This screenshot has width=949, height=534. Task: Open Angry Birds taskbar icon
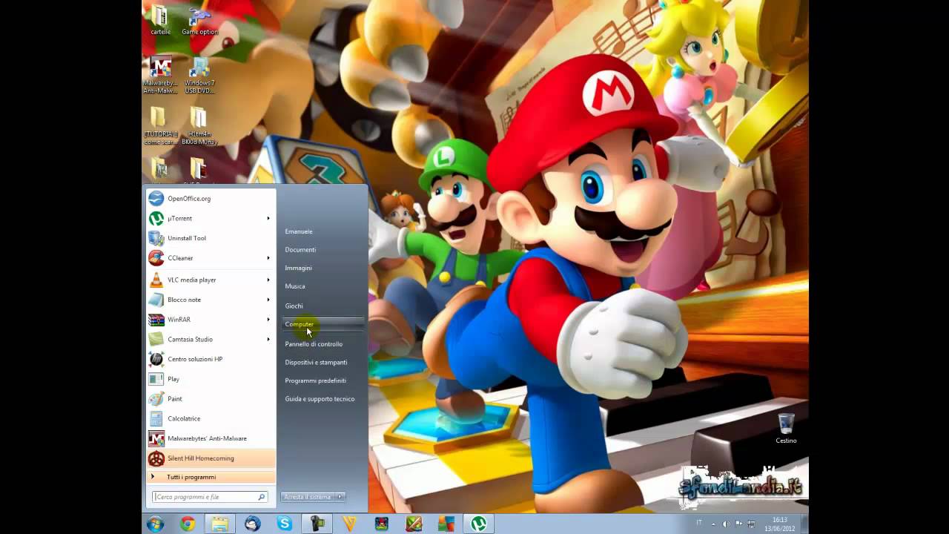point(382,524)
